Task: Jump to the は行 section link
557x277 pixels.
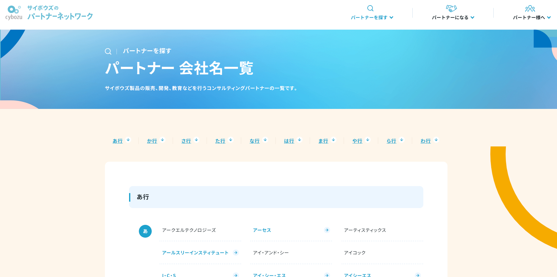Action: click(x=289, y=141)
